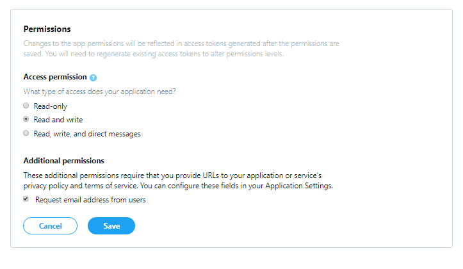
Task: Click the "Read-only" label text
Action: click(50, 106)
